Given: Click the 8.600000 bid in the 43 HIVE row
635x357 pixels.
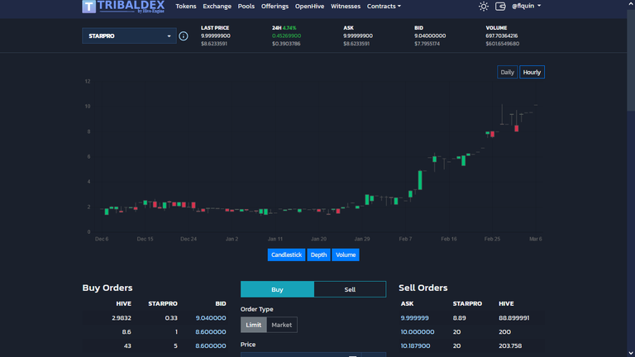Looking at the screenshot, I should (x=211, y=345).
